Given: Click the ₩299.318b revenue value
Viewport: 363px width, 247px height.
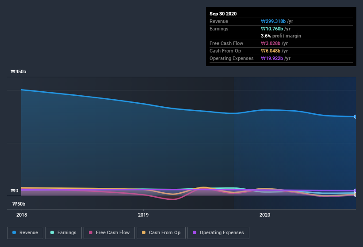Looking at the screenshot, I should coord(273,21).
